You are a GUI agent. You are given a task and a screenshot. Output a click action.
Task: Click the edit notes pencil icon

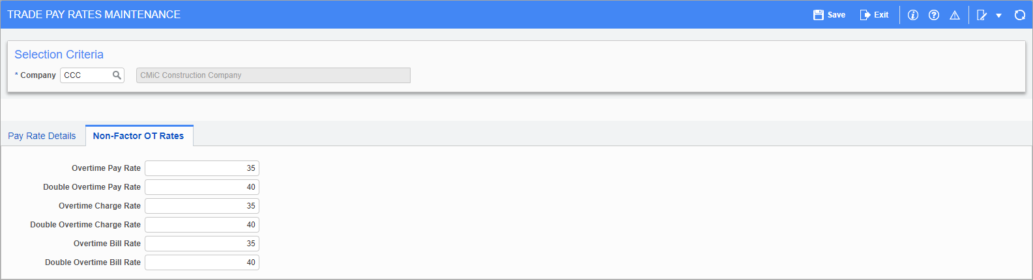pos(982,15)
